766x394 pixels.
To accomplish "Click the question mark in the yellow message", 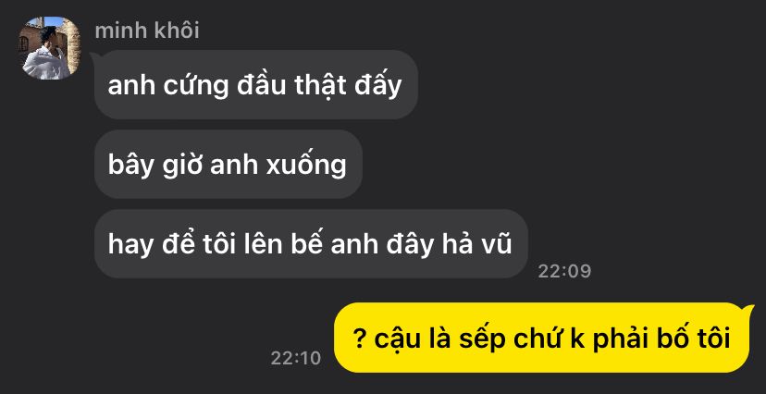I will (359, 339).
